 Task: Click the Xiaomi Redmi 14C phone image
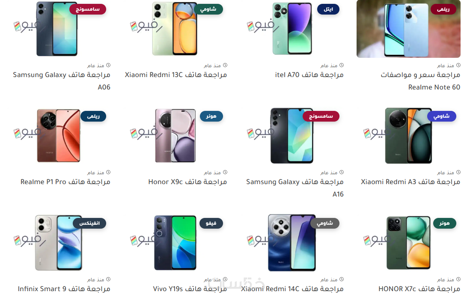pos(292,242)
